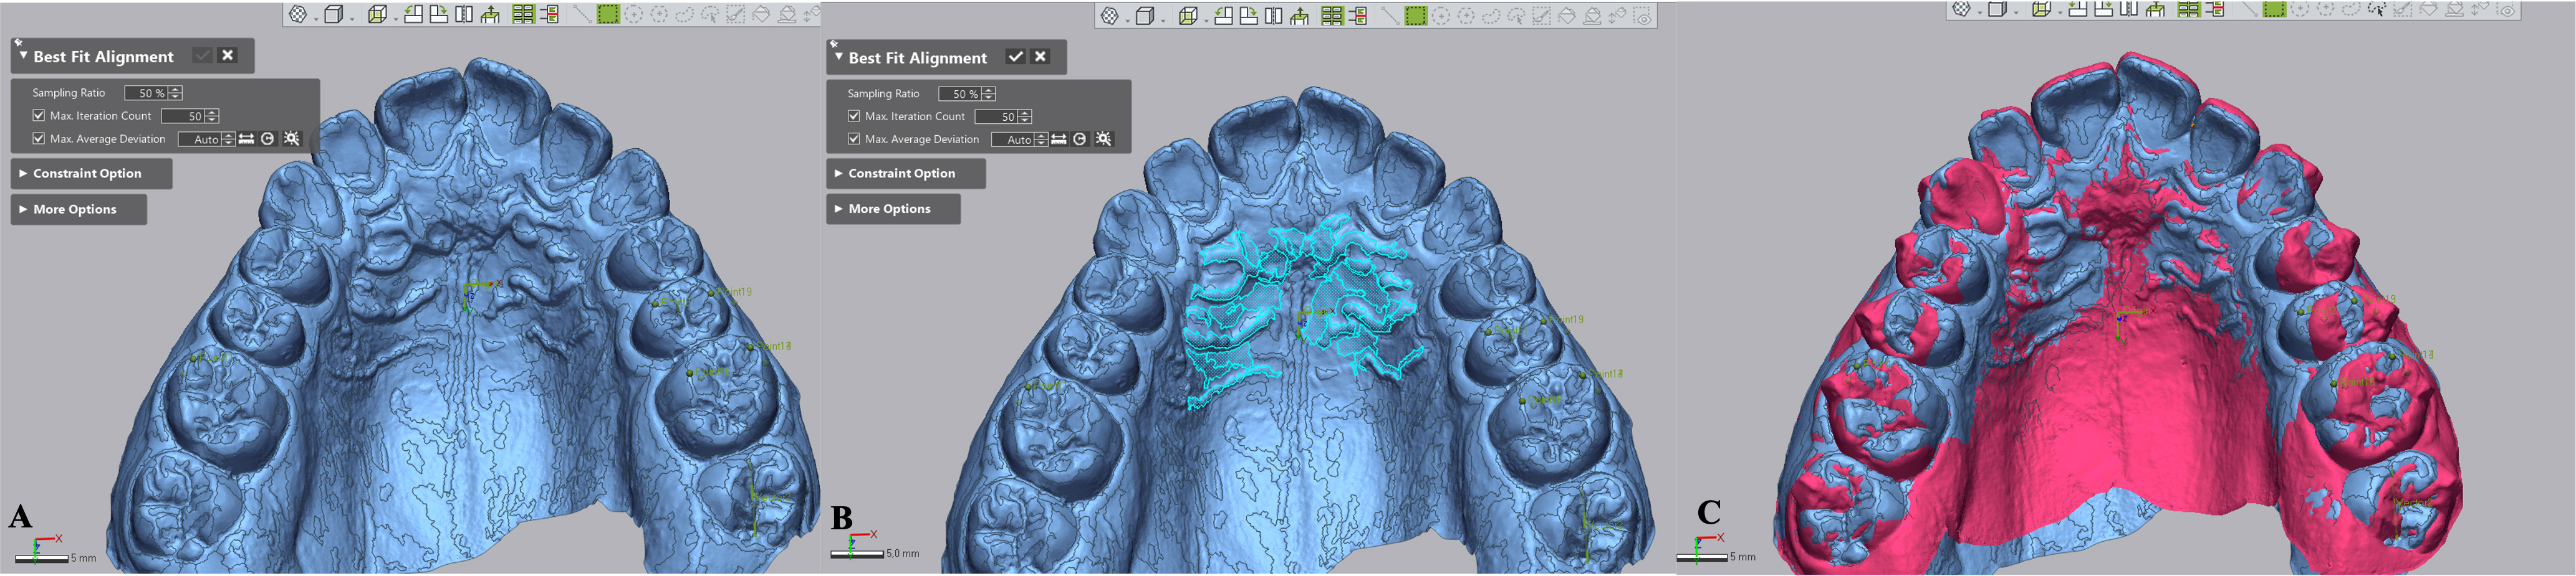
Task: Toggle the visible-only eye selection icon in panel B toolbar
Action: 1643,16
